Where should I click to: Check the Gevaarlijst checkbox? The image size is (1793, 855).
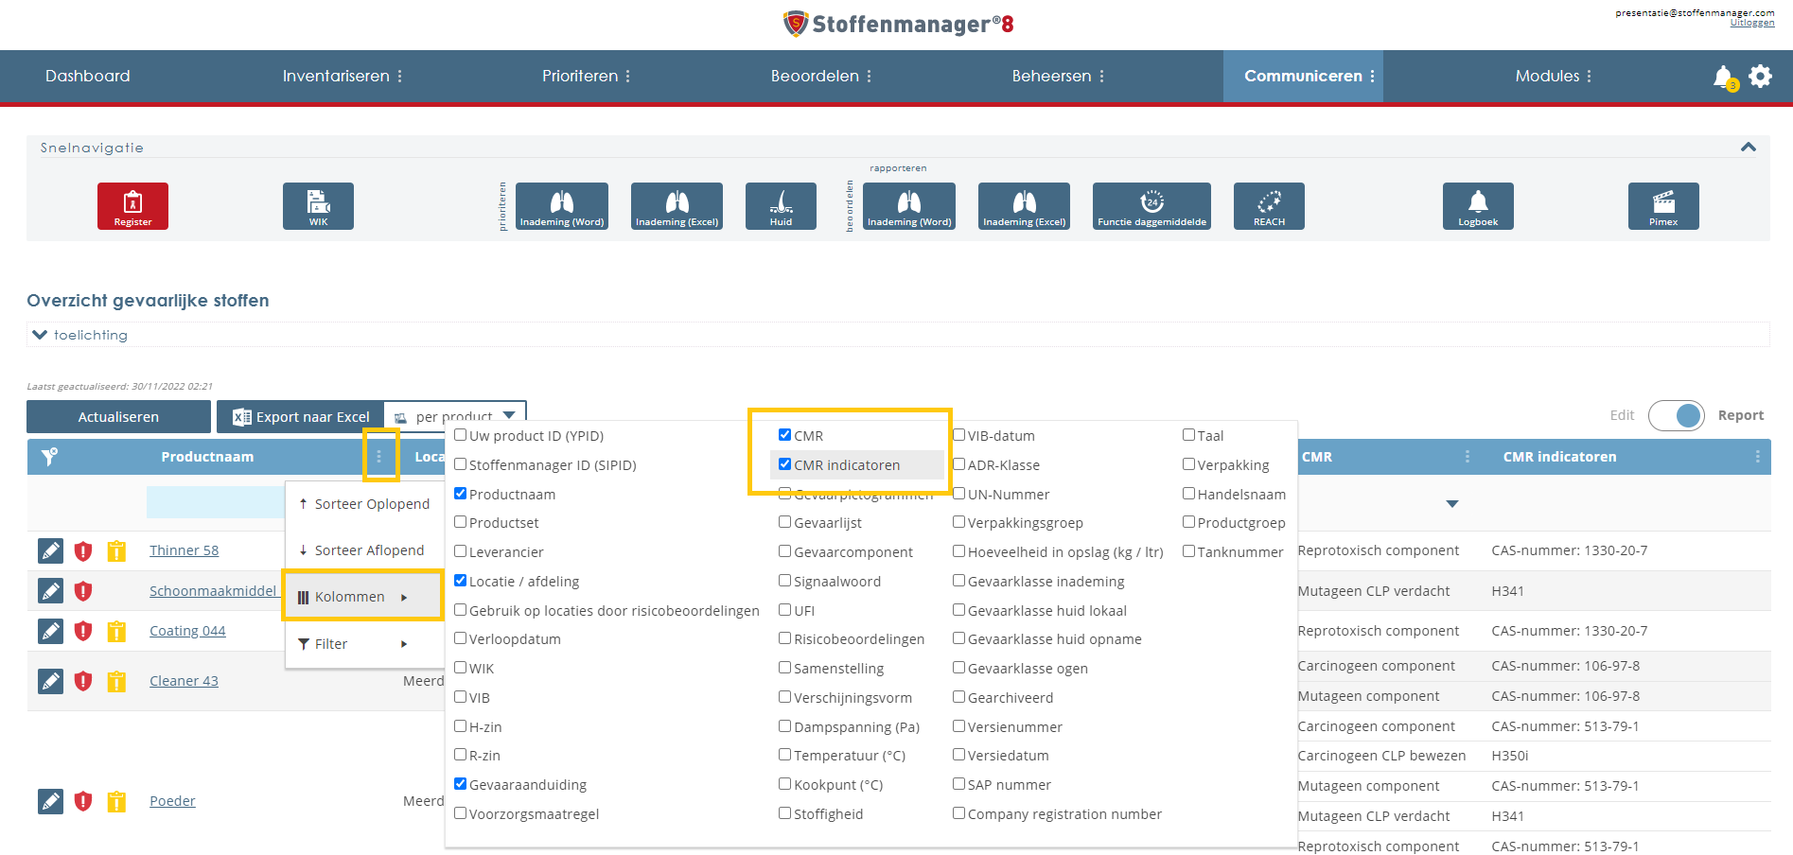(784, 522)
